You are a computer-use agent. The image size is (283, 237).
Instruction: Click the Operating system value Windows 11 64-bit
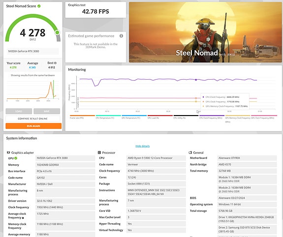coord(247,205)
